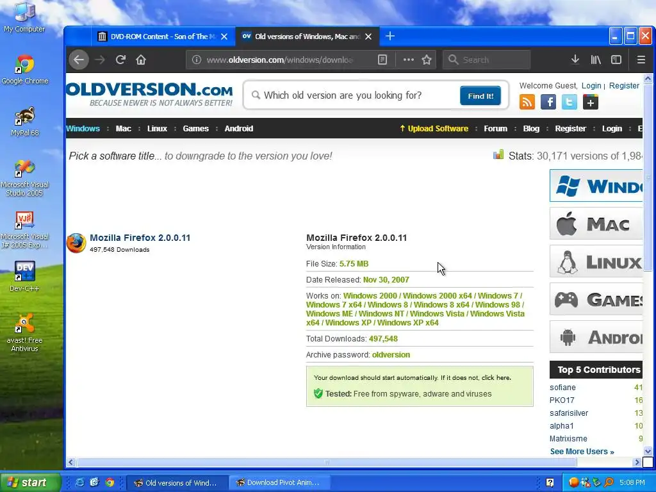Open the Firefox hamburger menu
Viewport: 656px width, 492px height.
(641, 60)
